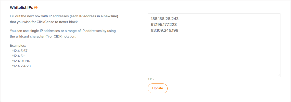
Task: Click the example address 112.4.5.67
Action: [20, 51]
